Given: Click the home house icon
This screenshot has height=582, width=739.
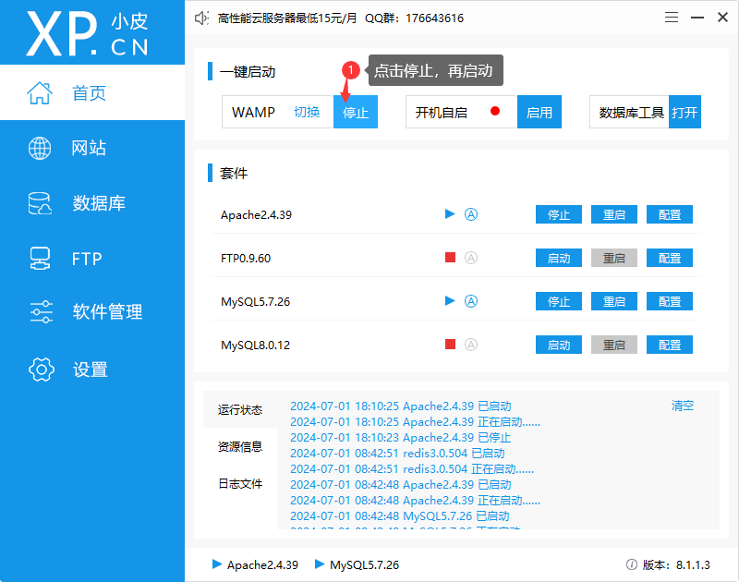Looking at the screenshot, I should pos(40,92).
